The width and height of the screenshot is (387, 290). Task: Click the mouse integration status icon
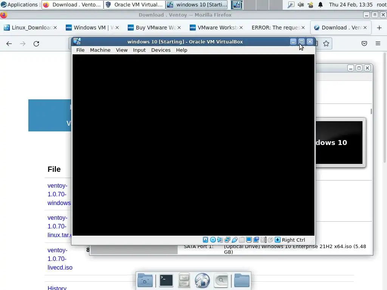click(x=271, y=240)
